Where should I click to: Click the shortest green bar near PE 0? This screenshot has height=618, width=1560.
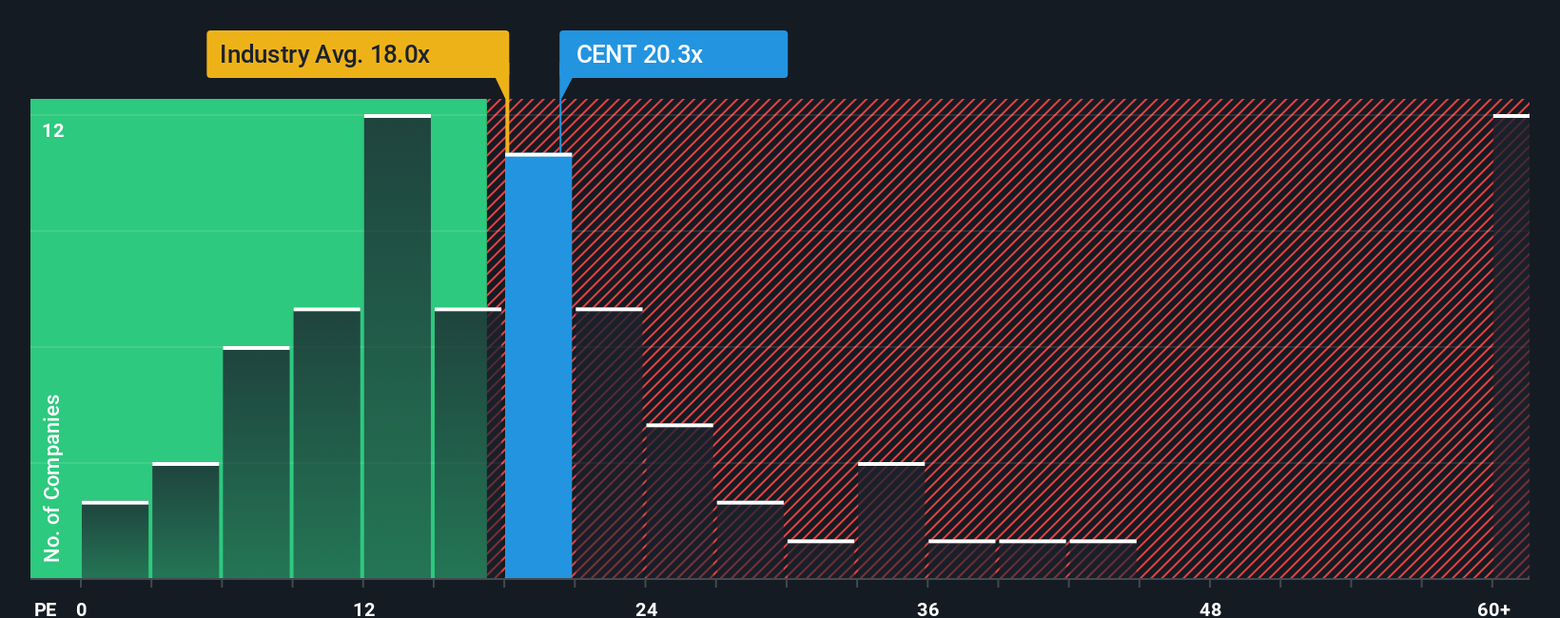tap(115, 540)
